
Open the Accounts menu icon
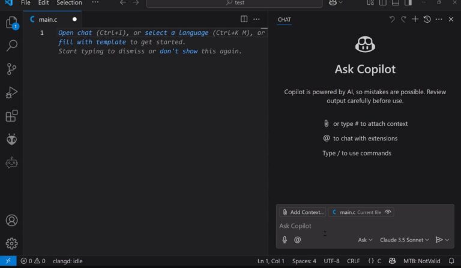(x=11, y=220)
